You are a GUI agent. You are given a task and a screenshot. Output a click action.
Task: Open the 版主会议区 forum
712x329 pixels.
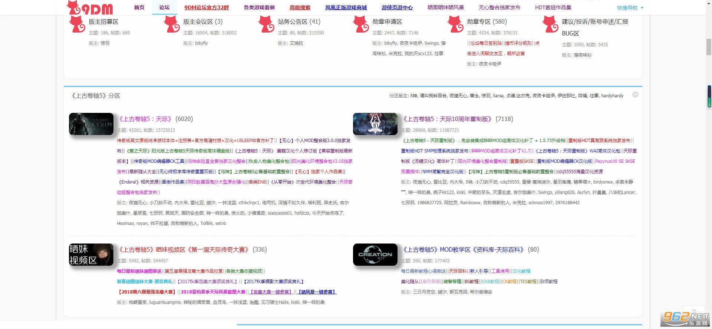[198, 22]
